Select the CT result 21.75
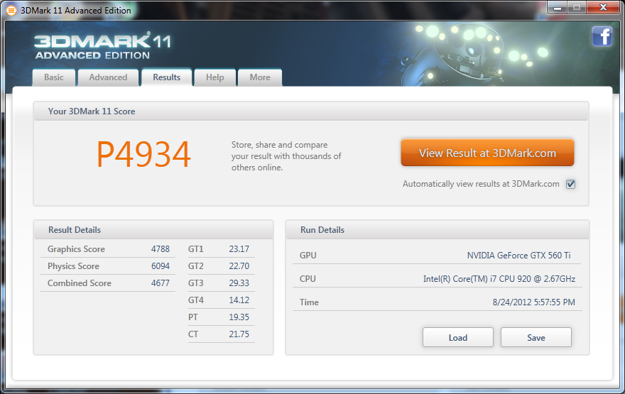The width and height of the screenshot is (625, 394). [x=239, y=334]
